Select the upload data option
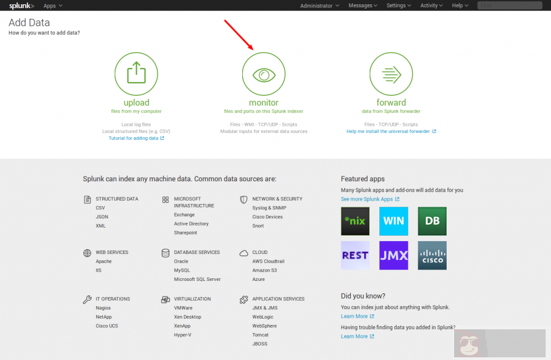 (136, 74)
